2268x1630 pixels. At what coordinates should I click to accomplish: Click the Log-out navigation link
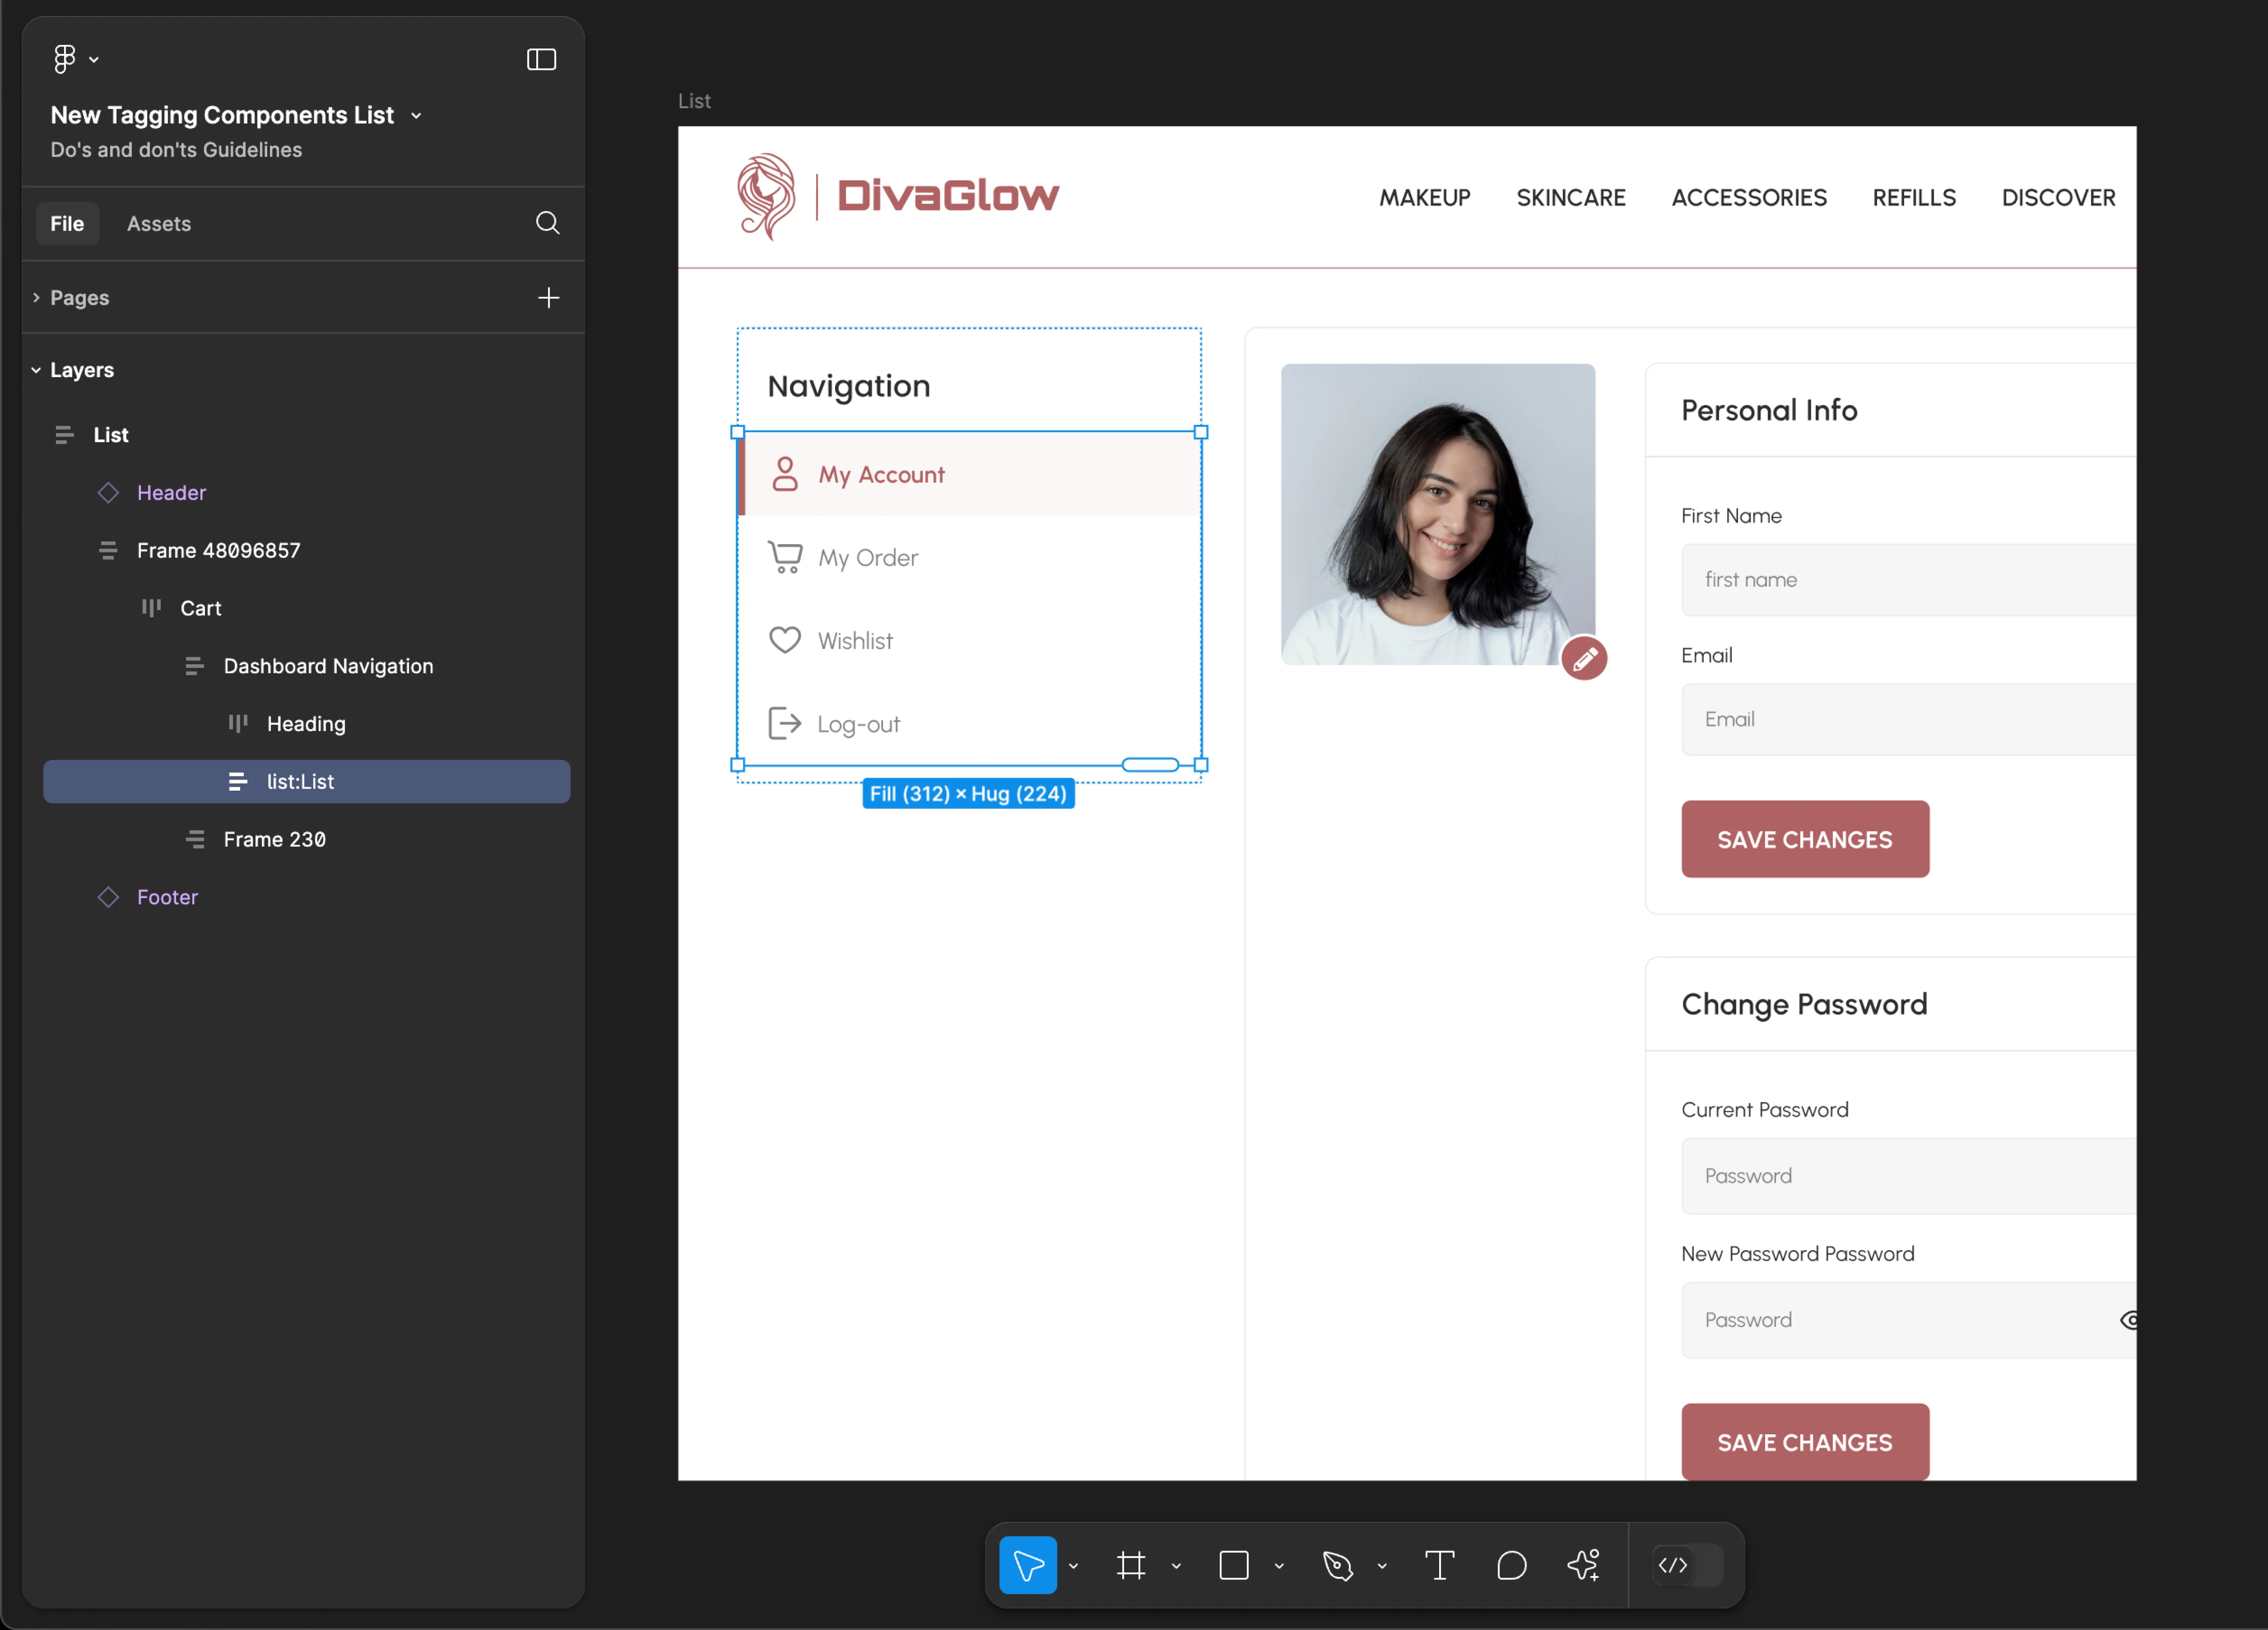pyautogui.click(x=969, y=723)
